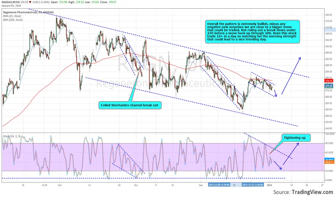Click the '2014' label on time axis
Viewport: 336px width, 198px height.
click(x=270, y=185)
